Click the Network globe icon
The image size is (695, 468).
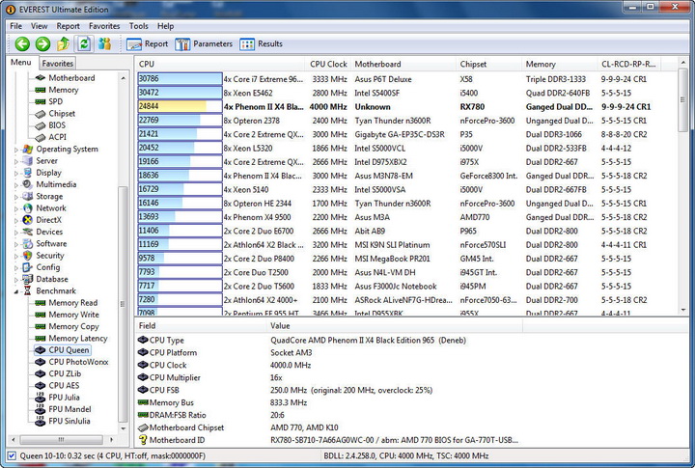pos(27,207)
